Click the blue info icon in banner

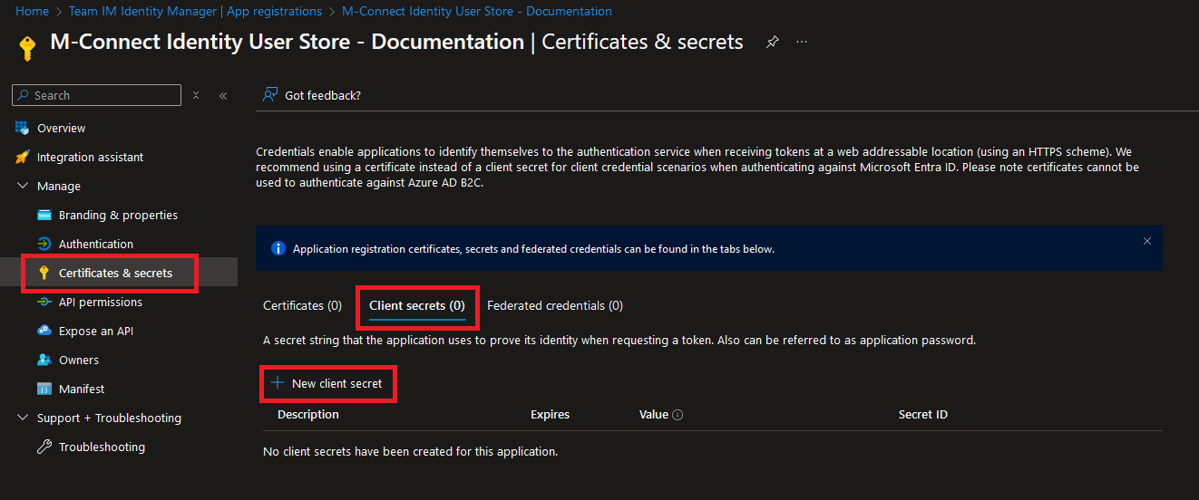click(278, 248)
